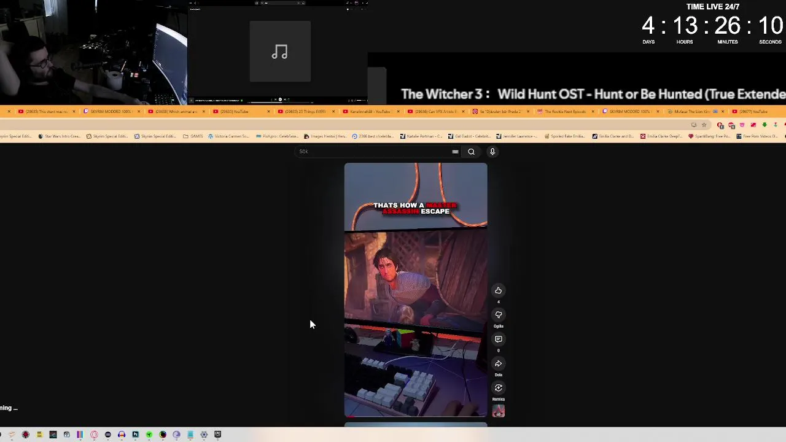Click the purple globe taskbar icon
This screenshot has width=786, height=442.
click(176, 435)
